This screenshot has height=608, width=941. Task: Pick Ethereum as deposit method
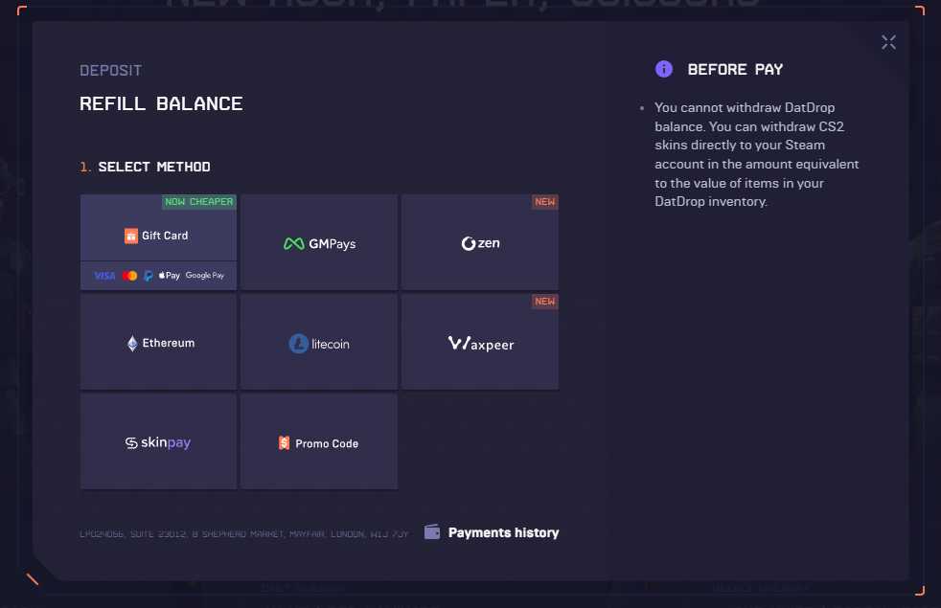158,342
